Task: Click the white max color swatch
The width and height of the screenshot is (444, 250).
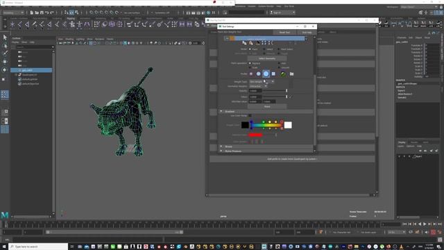Action: [x=288, y=125]
